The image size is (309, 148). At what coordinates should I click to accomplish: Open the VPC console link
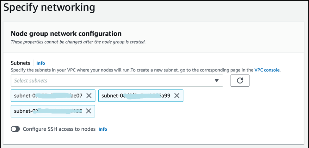click(x=267, y=70)
